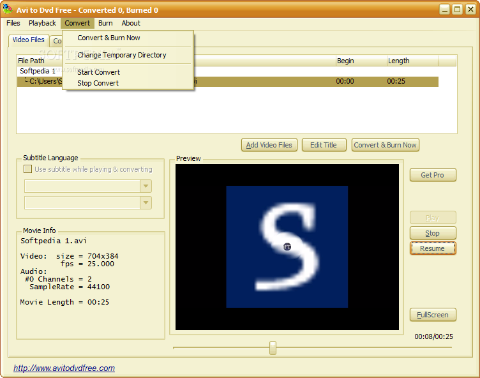Click the 00:25 length cell
The height and width of the screenshot is (378, 480).
pyautogui.click(x=396, y=81)
